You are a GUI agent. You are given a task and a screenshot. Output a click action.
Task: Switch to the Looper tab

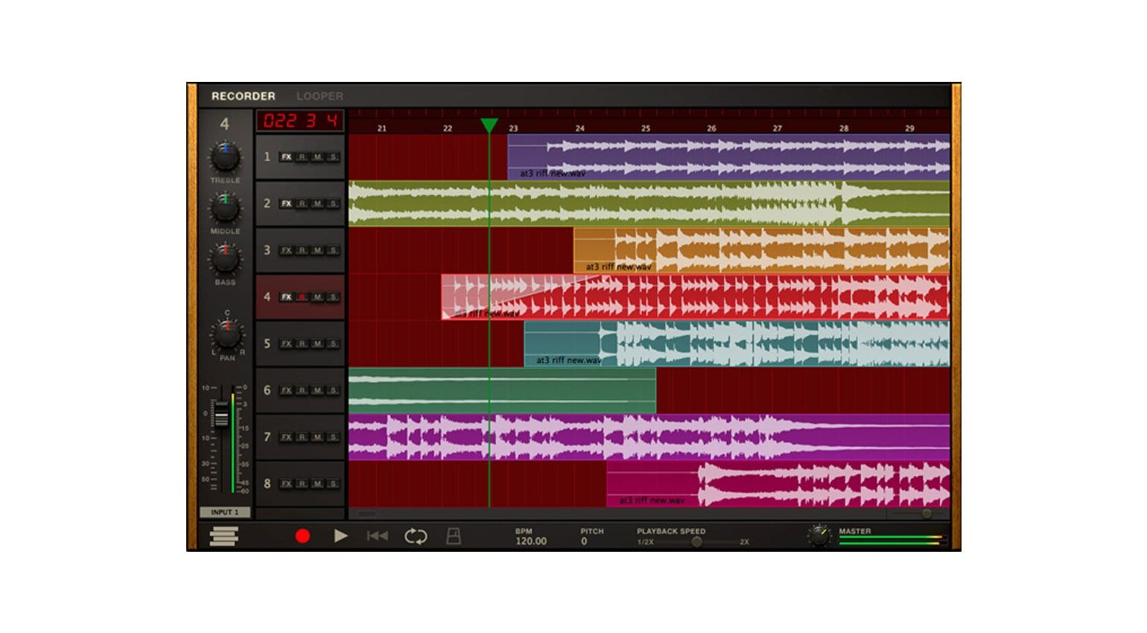click(x=320, y=96)
